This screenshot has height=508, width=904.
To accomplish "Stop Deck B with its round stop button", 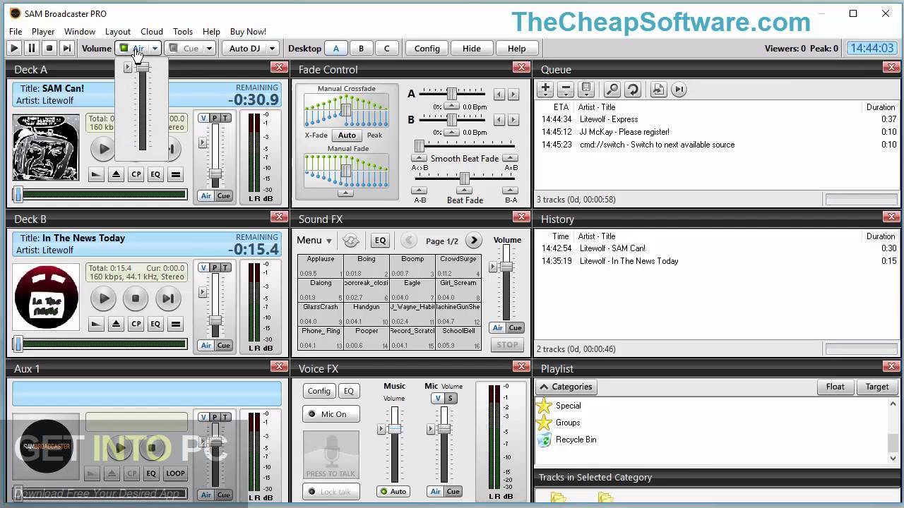I will [136, 298].
